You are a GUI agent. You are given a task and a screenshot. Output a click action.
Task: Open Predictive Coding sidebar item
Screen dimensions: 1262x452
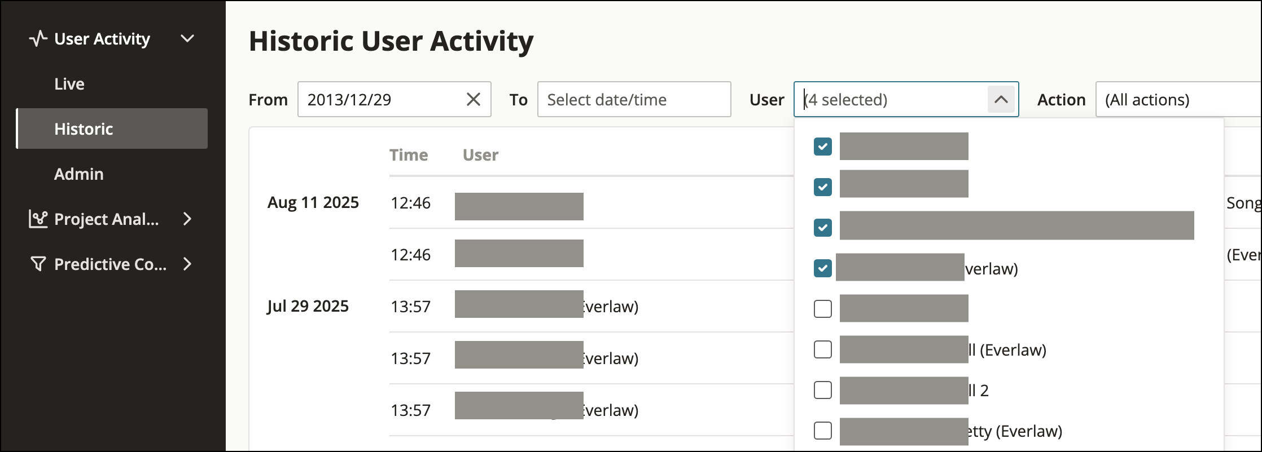point(112,264)
